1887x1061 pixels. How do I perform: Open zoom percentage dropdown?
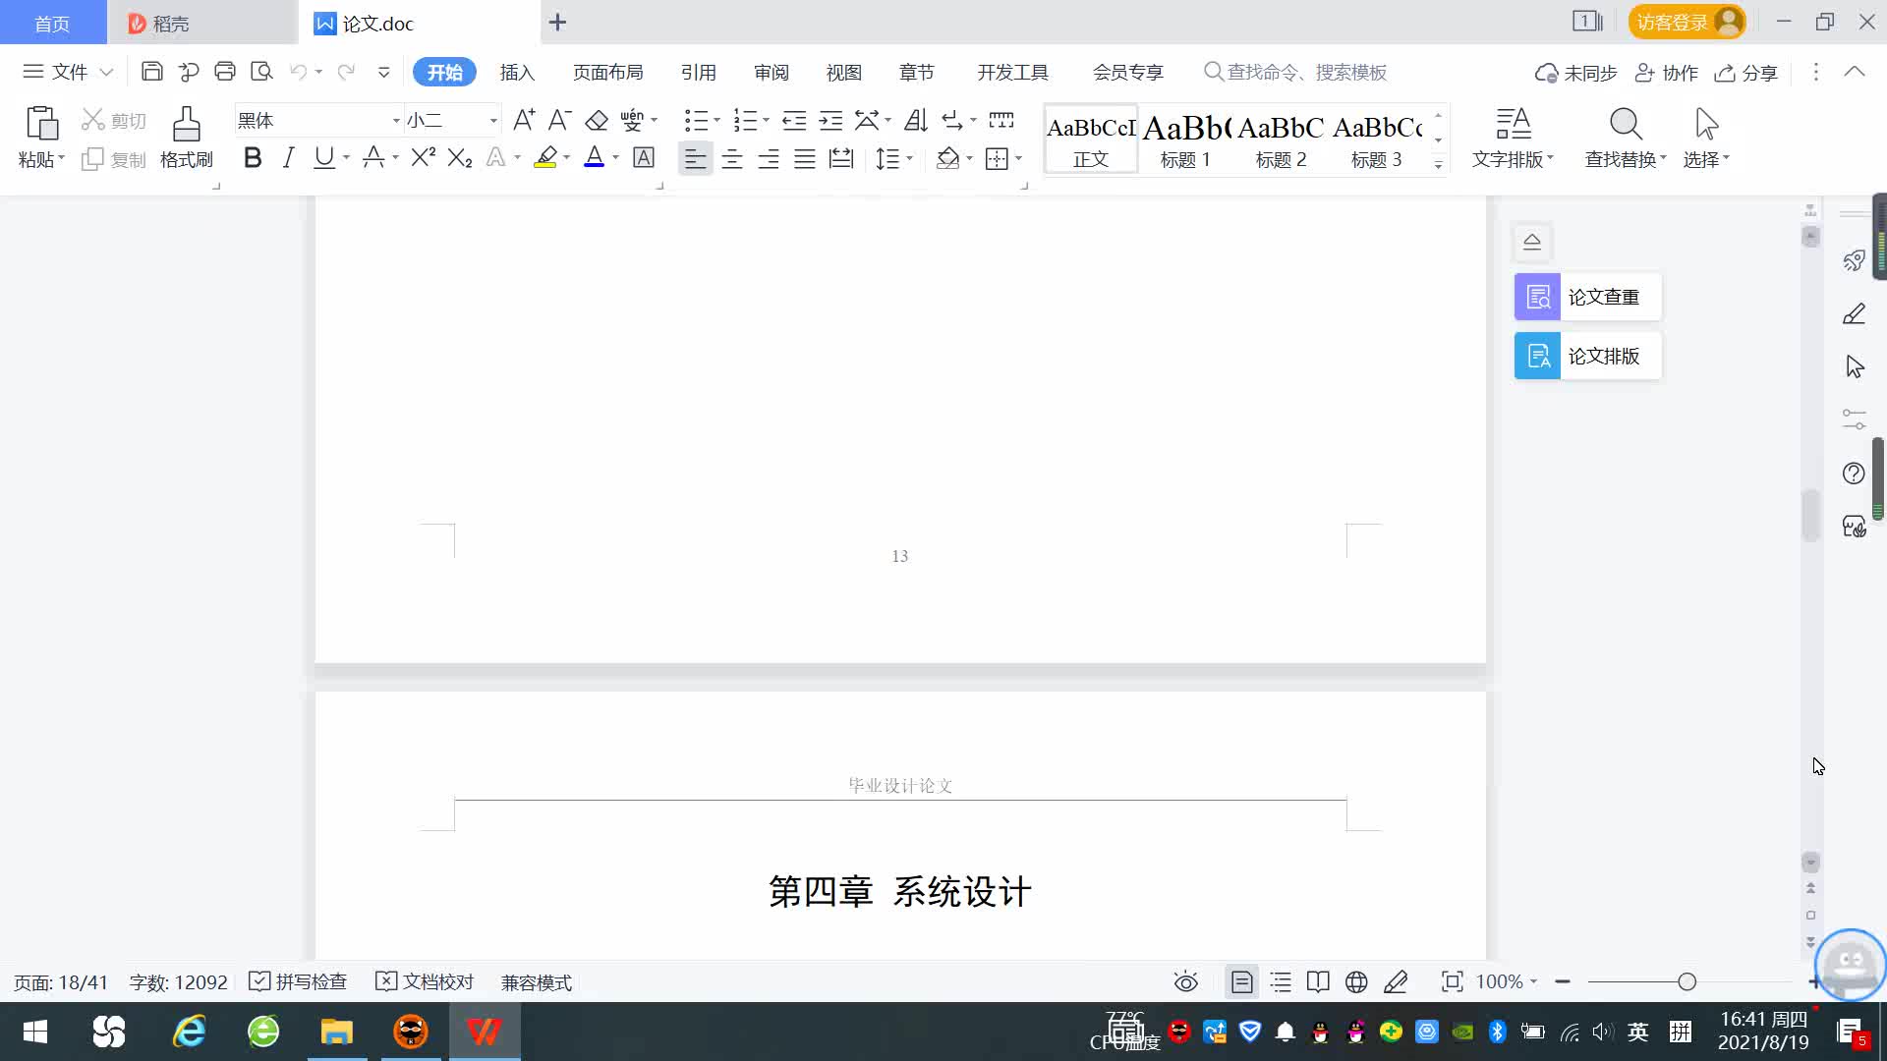1507,981
